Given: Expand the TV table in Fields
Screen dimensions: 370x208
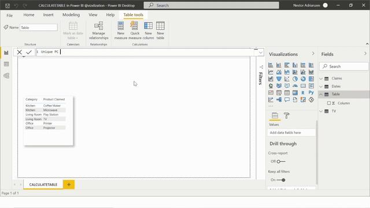Looking at the screenshot, I should pyautogui.click(x=321, y=112).
